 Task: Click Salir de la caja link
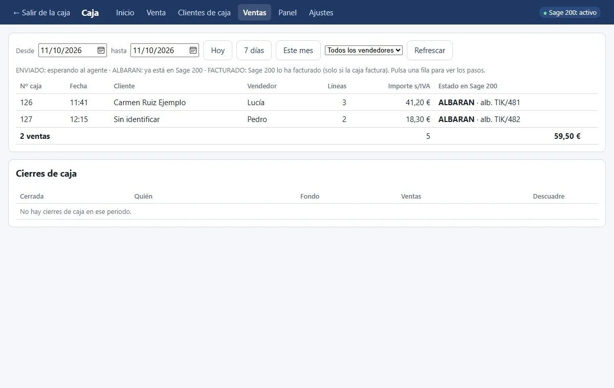click(x=41, y=12)
